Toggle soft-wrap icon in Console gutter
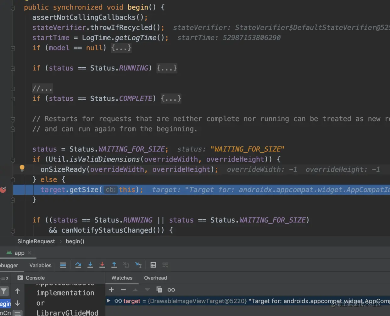Image resolution: width=390 pixels, height=316 pixels. pos(18,313)
